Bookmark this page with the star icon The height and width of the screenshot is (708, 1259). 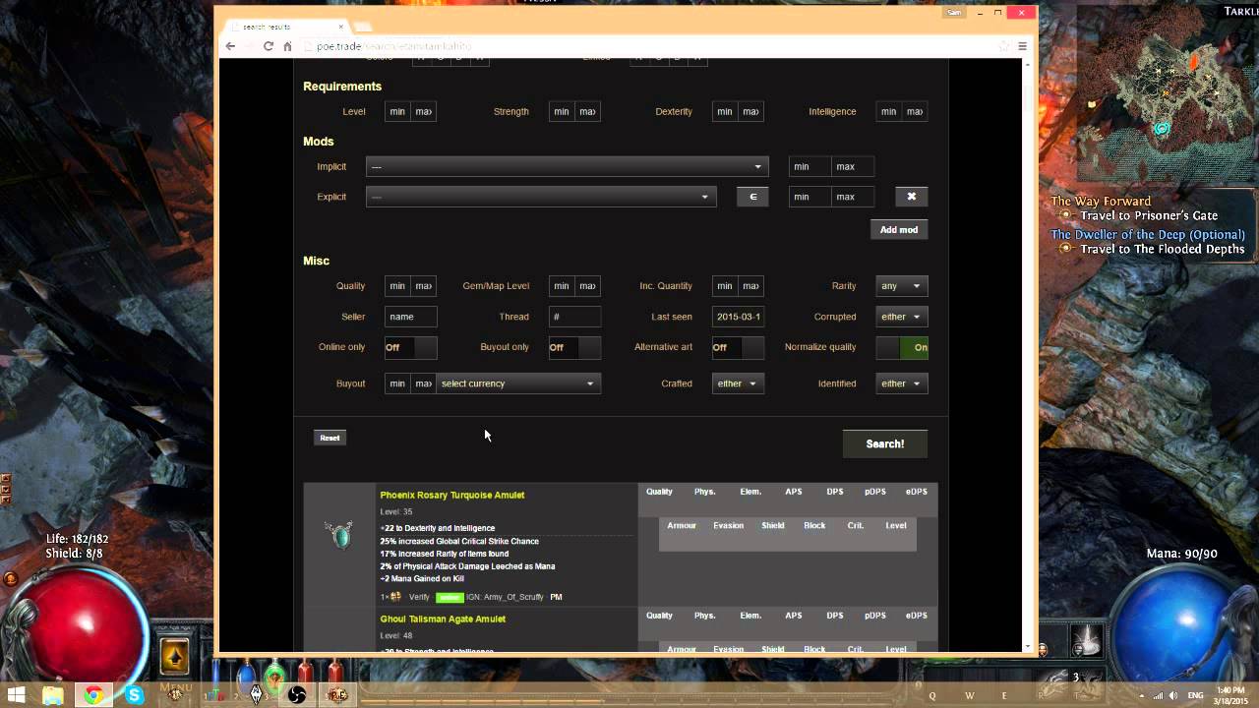click(1003, 46)
